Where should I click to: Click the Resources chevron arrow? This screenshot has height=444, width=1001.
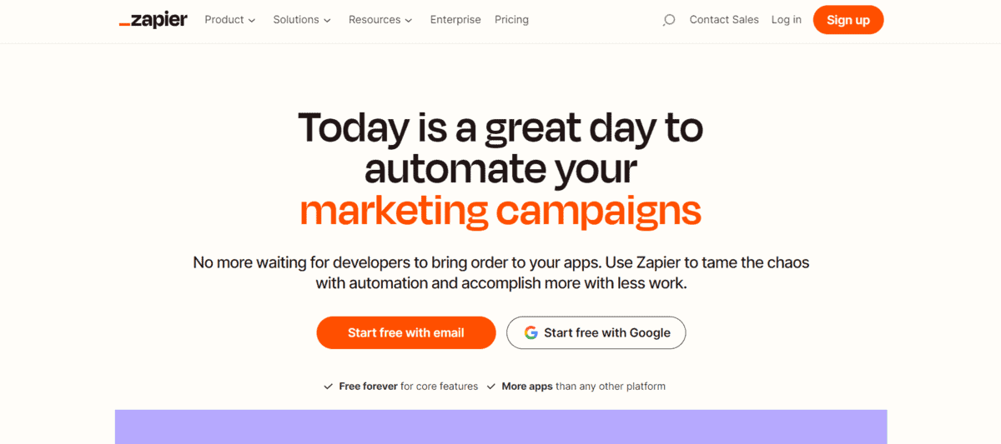tap(409, 21)
